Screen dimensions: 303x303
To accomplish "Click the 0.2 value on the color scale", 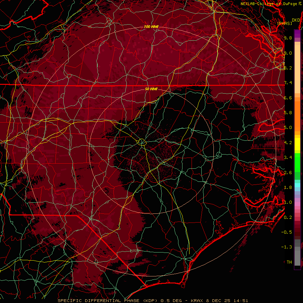I will [288, 217].
